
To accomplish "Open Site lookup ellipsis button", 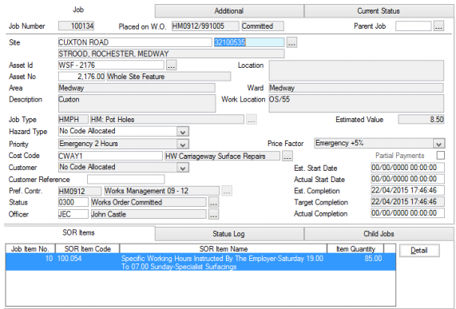I will [291, 42].
